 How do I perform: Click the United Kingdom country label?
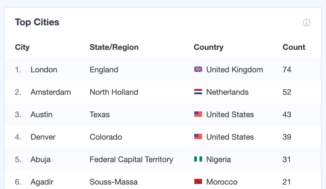(234, 69)
